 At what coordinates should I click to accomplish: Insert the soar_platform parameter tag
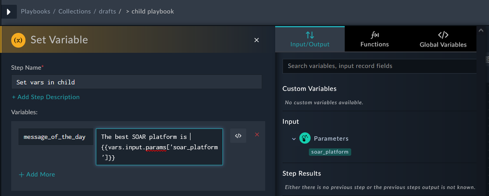click(x=330, y=152)
